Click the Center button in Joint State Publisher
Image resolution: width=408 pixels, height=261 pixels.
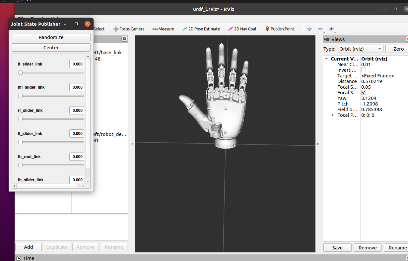[x=51, y=48]
